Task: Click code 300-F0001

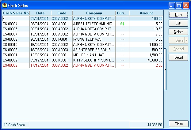Action: pos(59,39)
